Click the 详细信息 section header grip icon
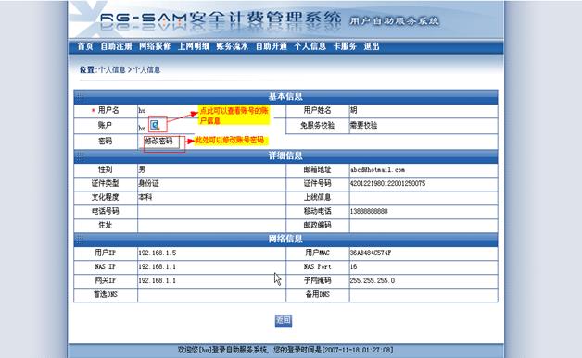 tap(80, 155)
